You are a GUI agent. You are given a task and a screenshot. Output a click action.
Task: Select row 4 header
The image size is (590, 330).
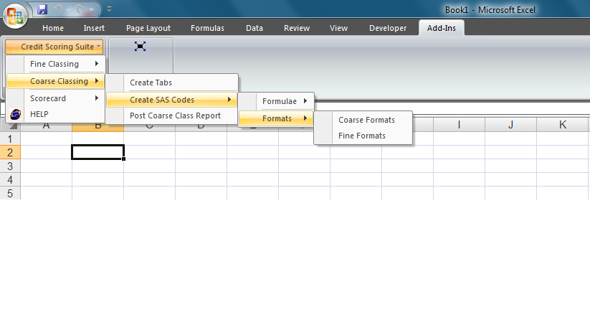(x=10, y=179)
